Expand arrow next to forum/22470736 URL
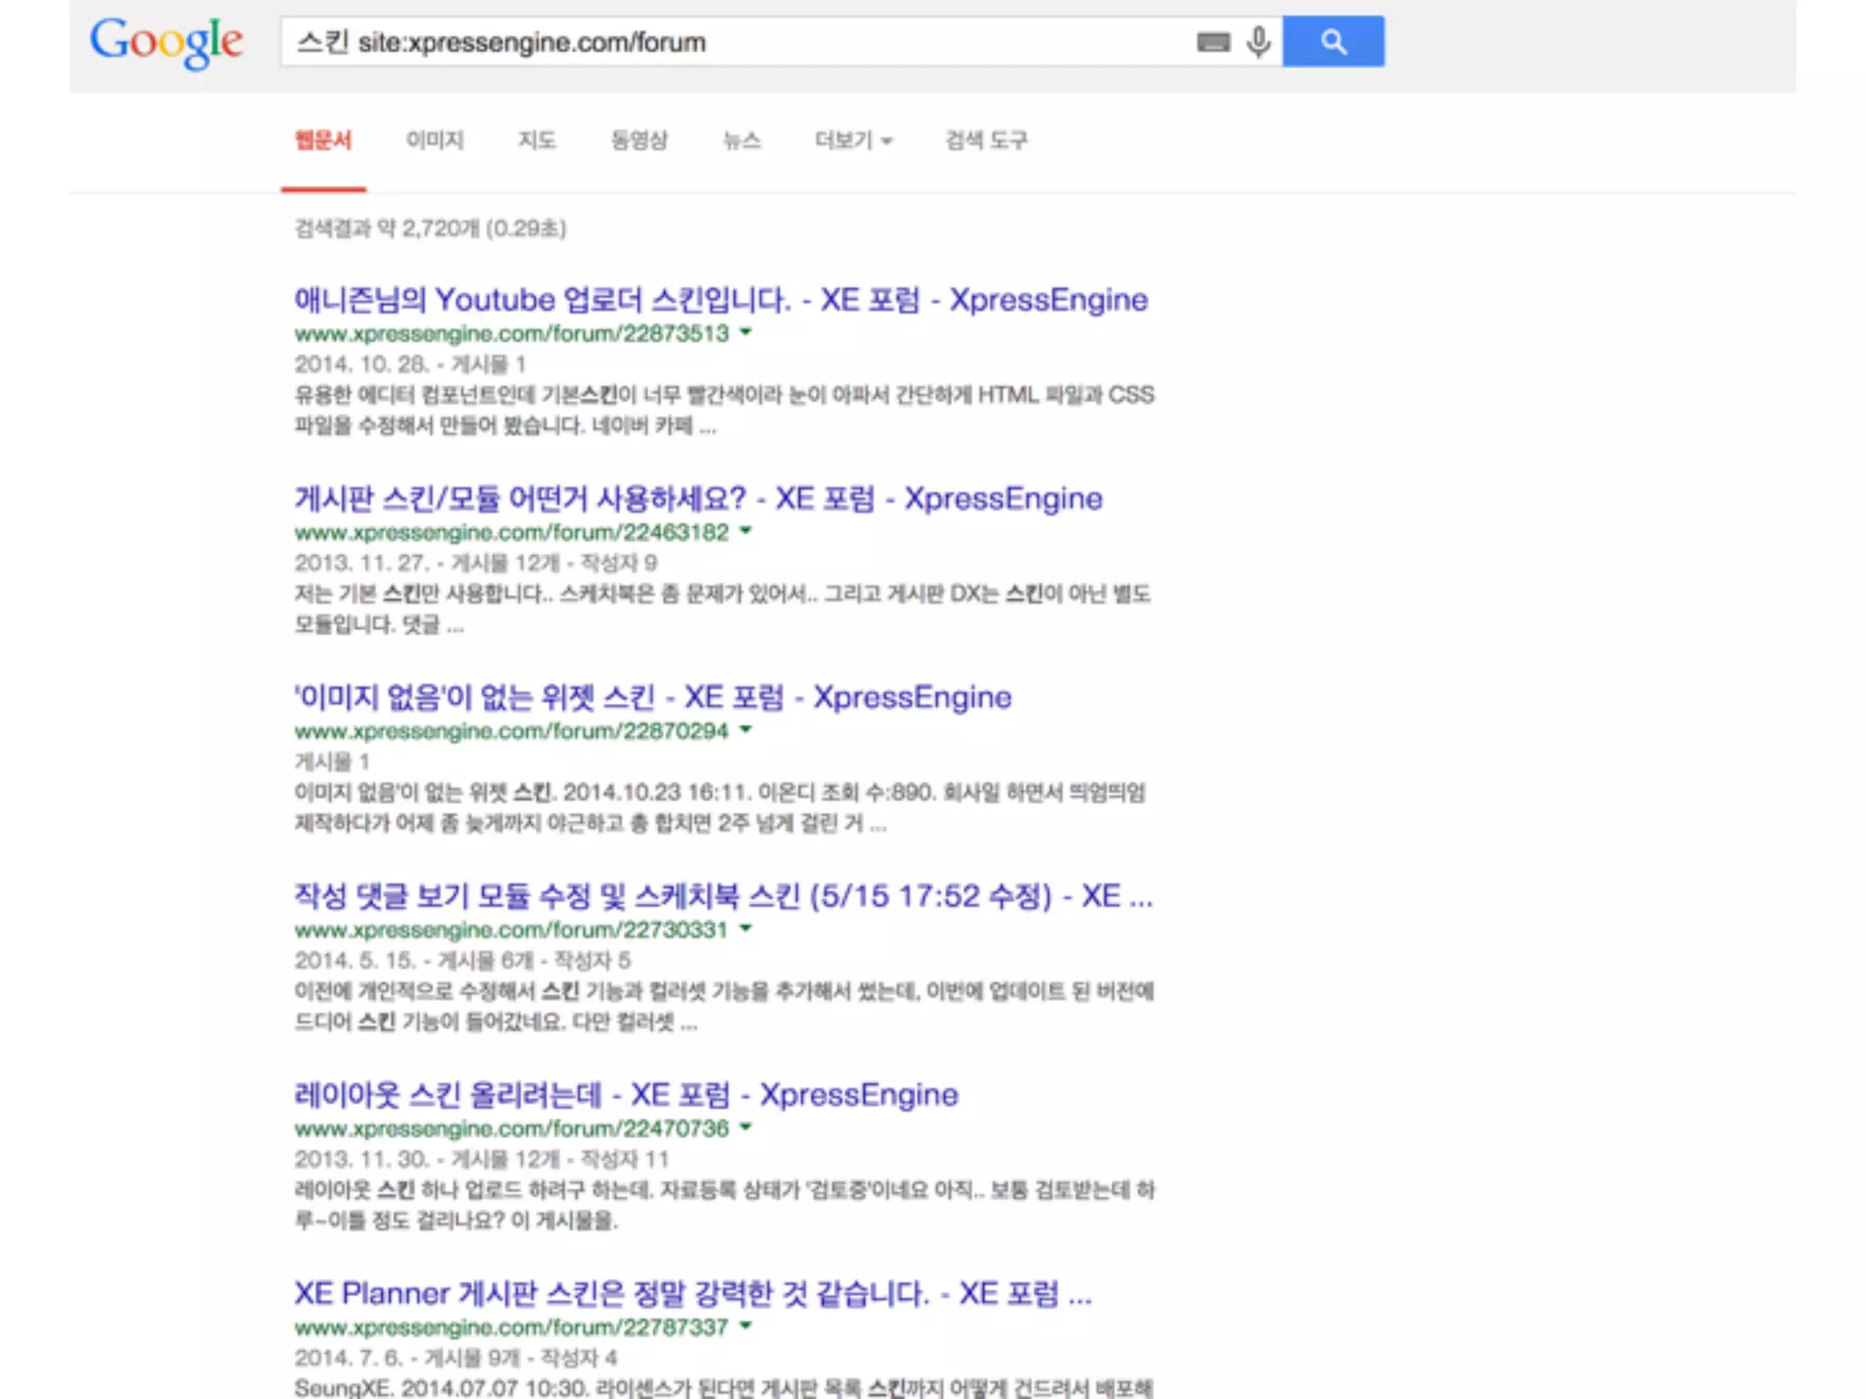1866x1399 pixels. (746, 1128)
